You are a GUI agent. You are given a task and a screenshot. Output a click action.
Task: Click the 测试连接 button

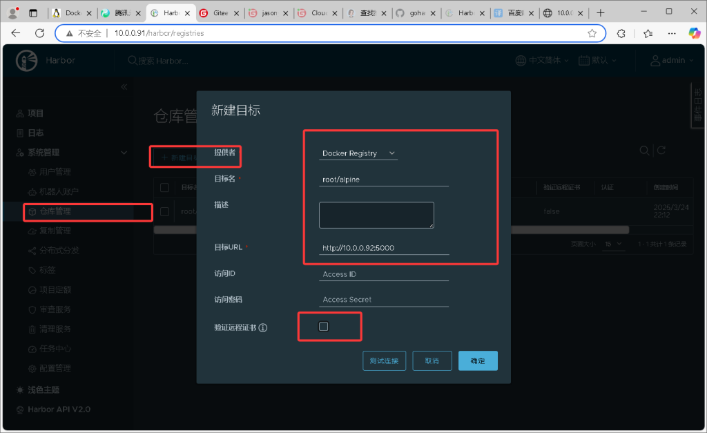click(x=384, y=360)
